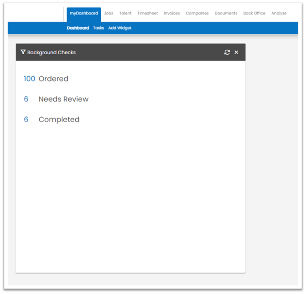Click the Needs Review count of 6
306x294 pixels.
(26, 99)
